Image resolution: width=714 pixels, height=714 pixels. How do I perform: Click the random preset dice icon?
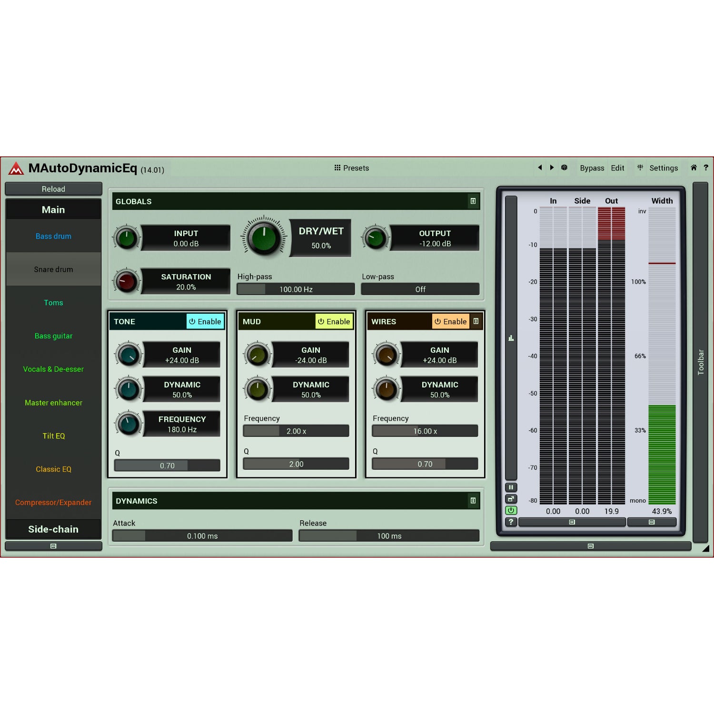click(564, 168)
